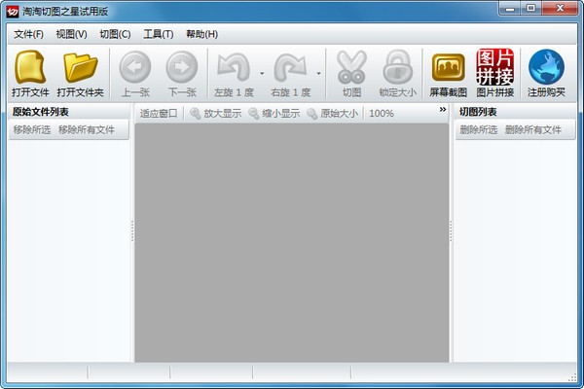584x389 pixels.
Task: Open the dropdown arrow beside 左旋 1 度
Action: click(262, 73)
